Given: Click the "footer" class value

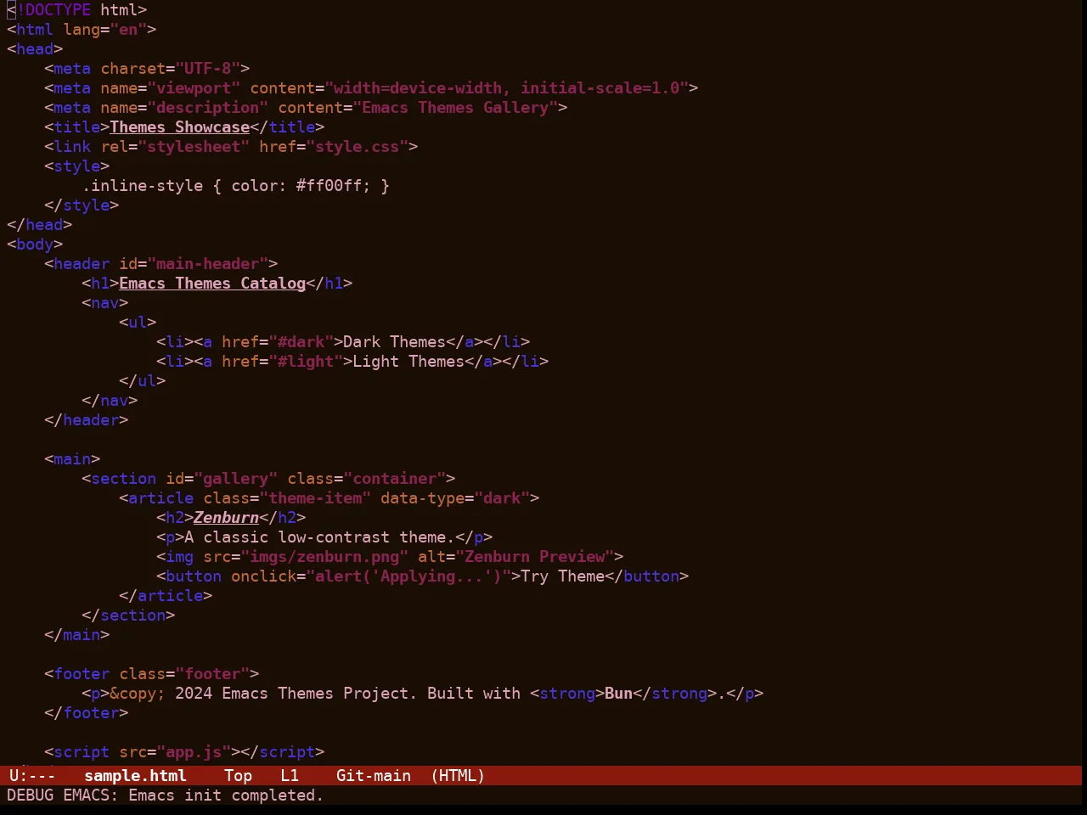Looking at the screenshot, I should click(x=212, y=673).
